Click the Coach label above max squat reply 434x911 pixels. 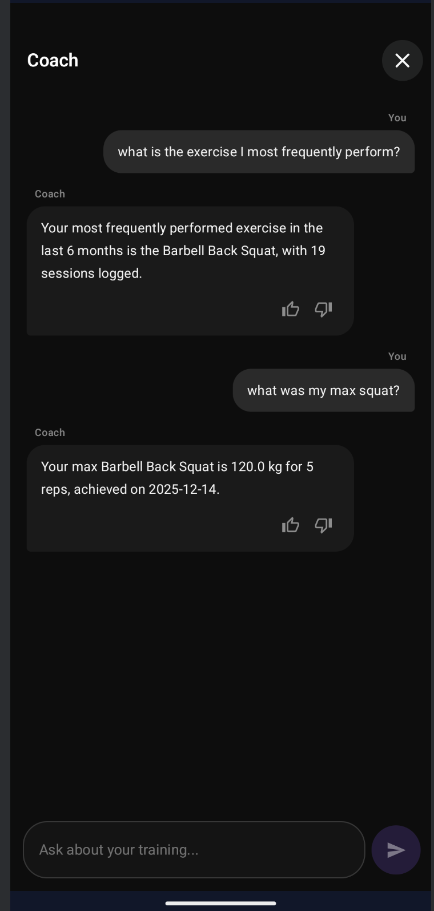[50, 433]
